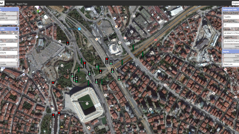Click the traffic light beside Mahmut Baba Türbesi
This screenshot has width=239, height=134.
68,43
